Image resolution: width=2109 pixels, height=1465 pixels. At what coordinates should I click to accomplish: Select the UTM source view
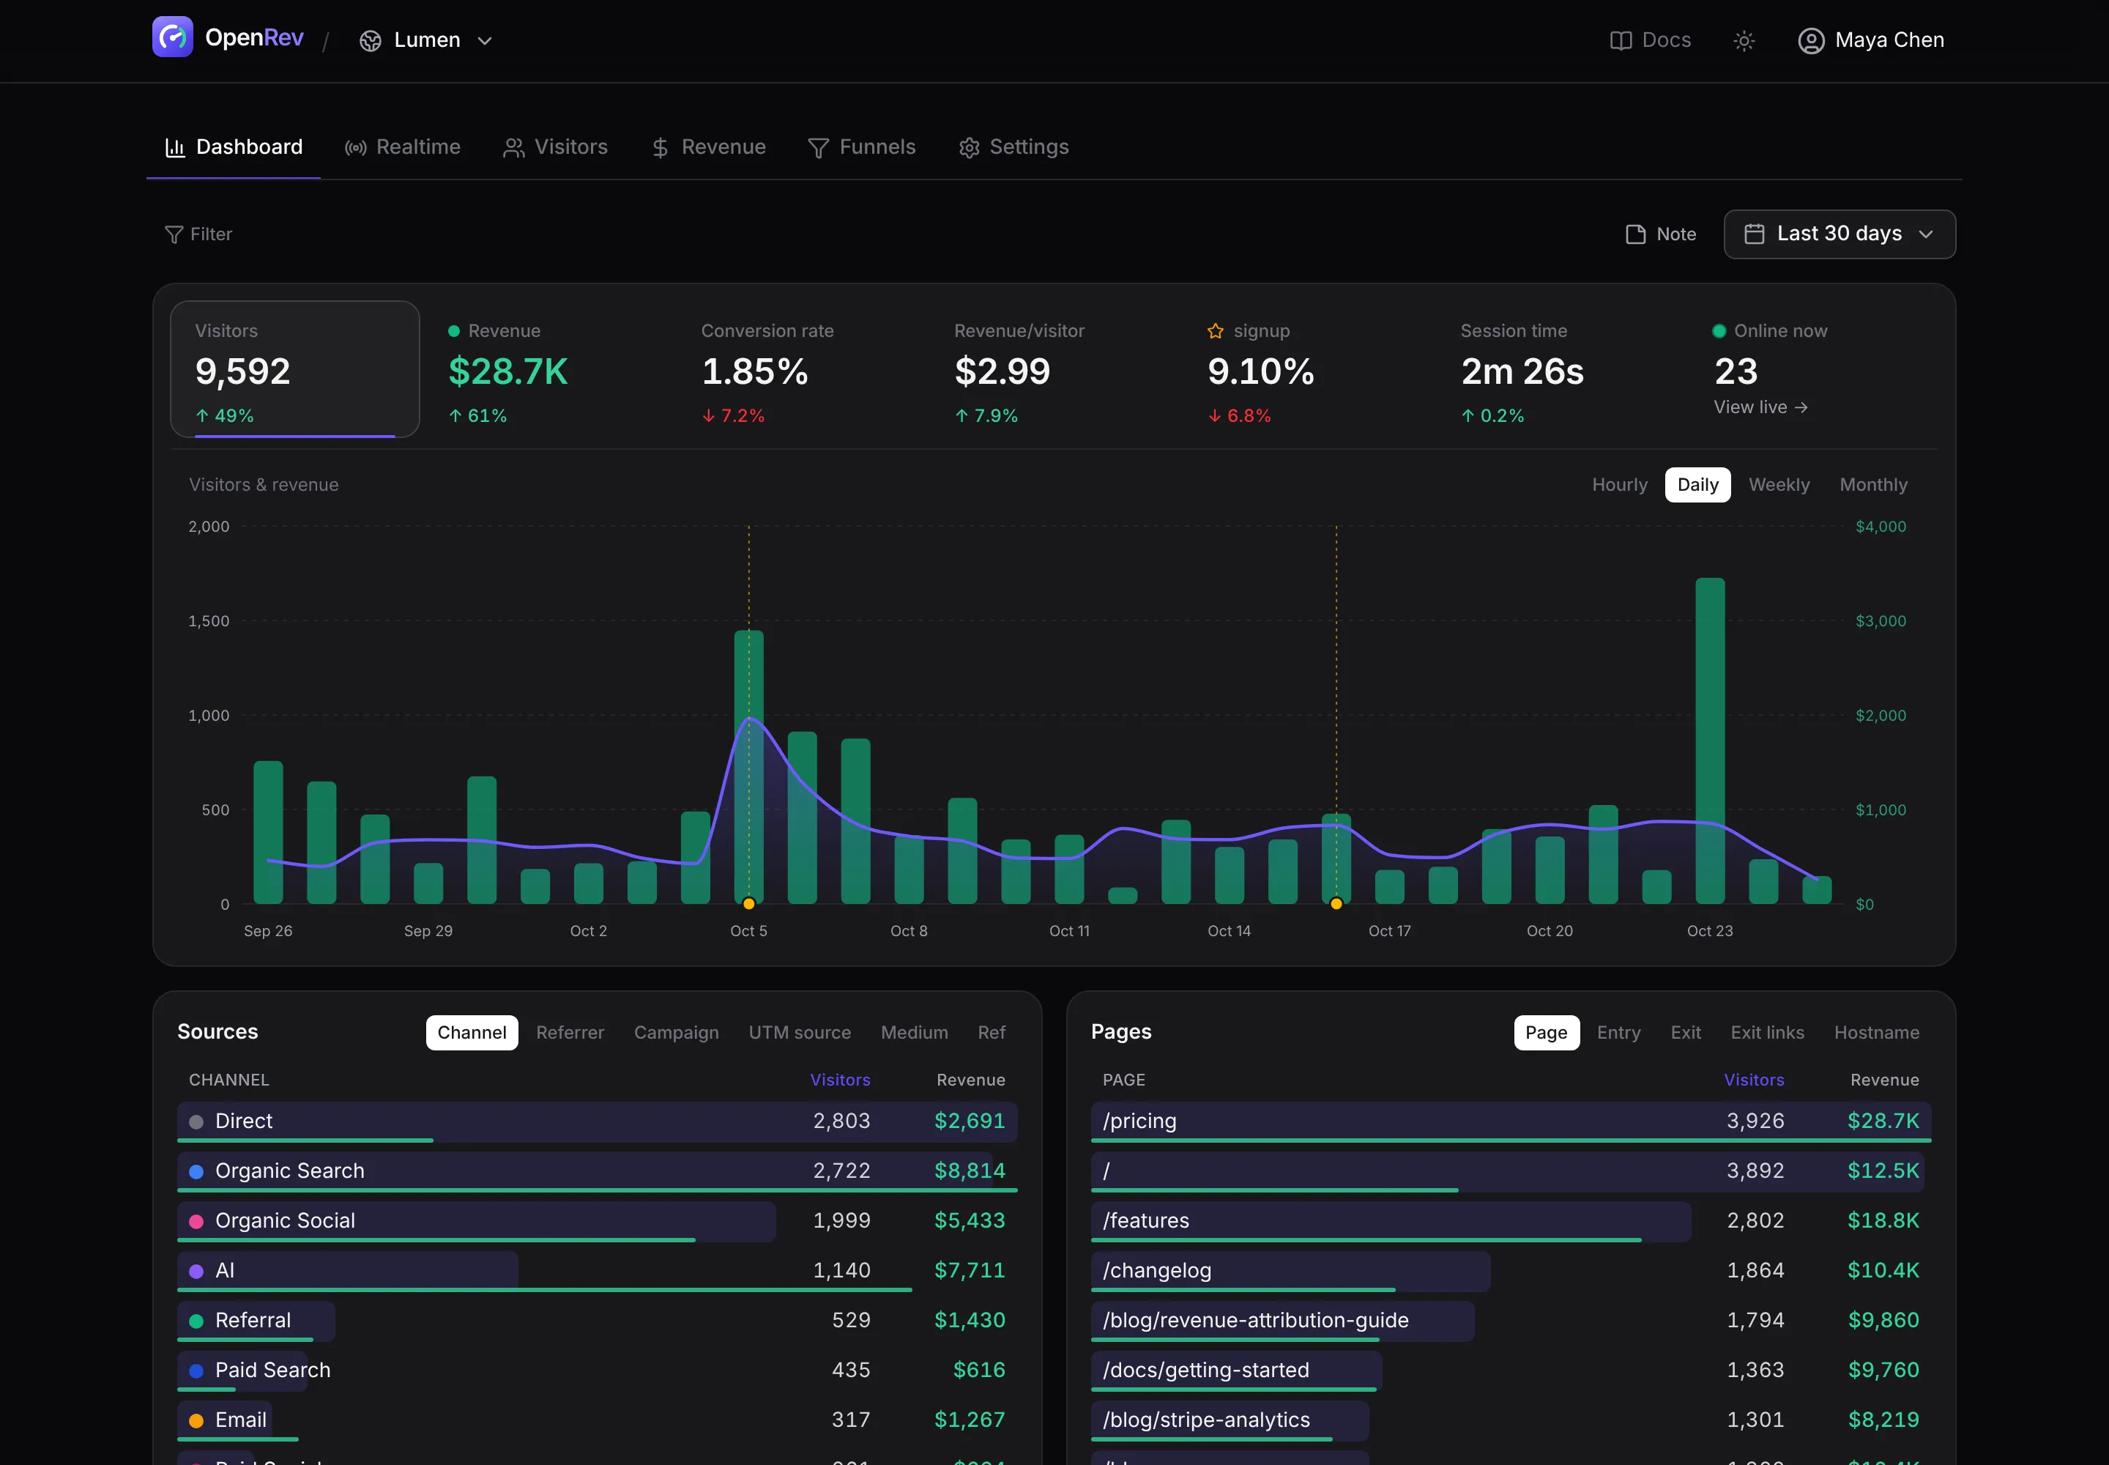click(800, 1033)
